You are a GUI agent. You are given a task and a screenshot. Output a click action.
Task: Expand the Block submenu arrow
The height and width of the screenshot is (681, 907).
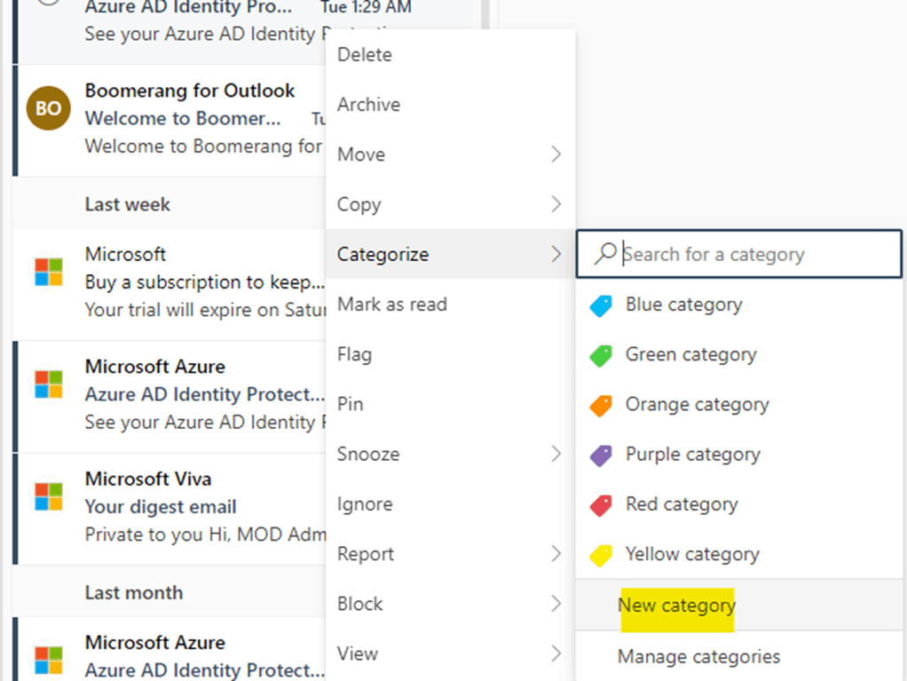(x=556, y=604)
